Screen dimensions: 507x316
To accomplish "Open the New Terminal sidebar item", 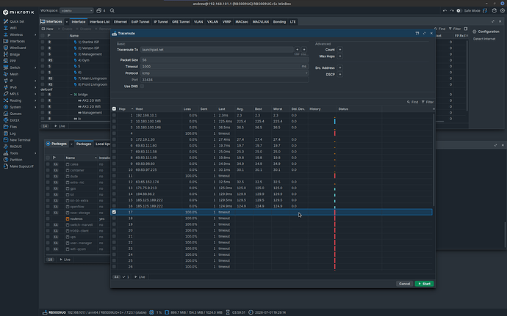I will click(20, 140).
